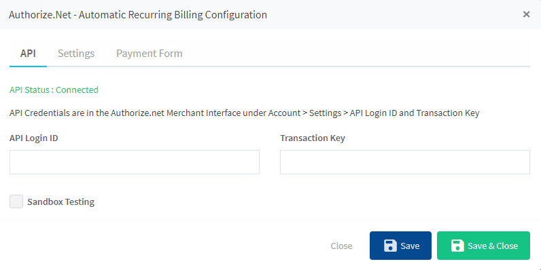Click the blue Save button
This screenshot has height=270, width=541.
point(400,246)
